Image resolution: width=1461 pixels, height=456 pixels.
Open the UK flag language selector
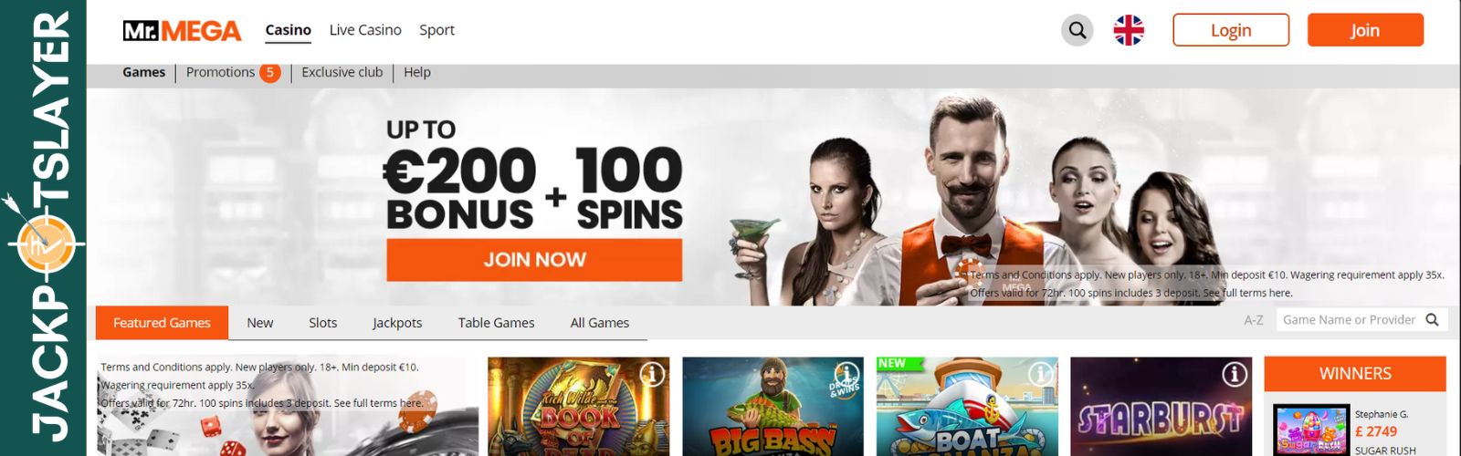tap(1129, 30)
